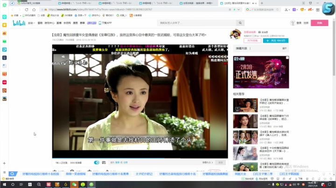Open recommended video 天下第一 thumbnail
The height and width of the screenshot is (188, 336).
[x=245, y=153]
